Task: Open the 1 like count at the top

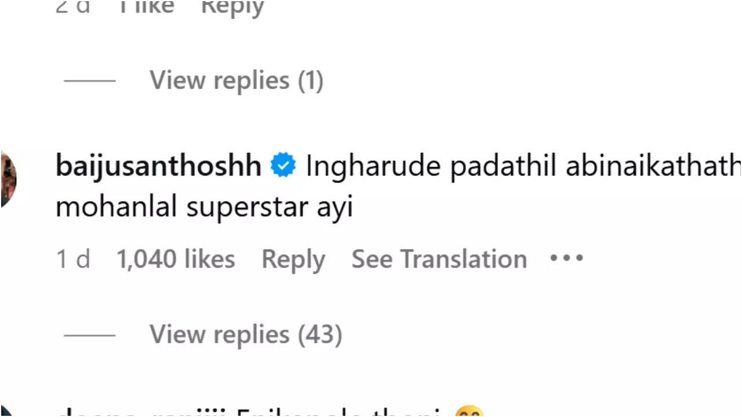Action: [x=146, y=7]
